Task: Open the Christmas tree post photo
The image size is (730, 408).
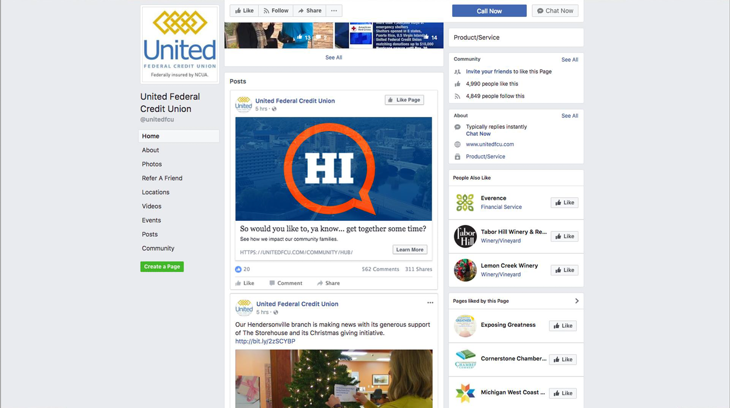Action: click(x=333, y=379)
